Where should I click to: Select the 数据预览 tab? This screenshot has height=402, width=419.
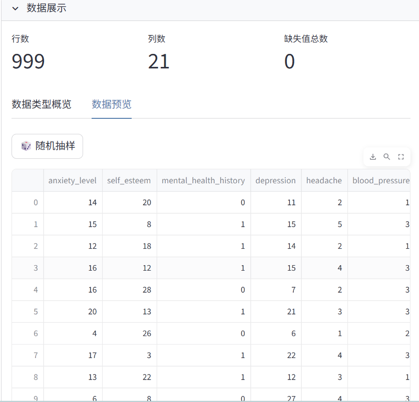112,104
